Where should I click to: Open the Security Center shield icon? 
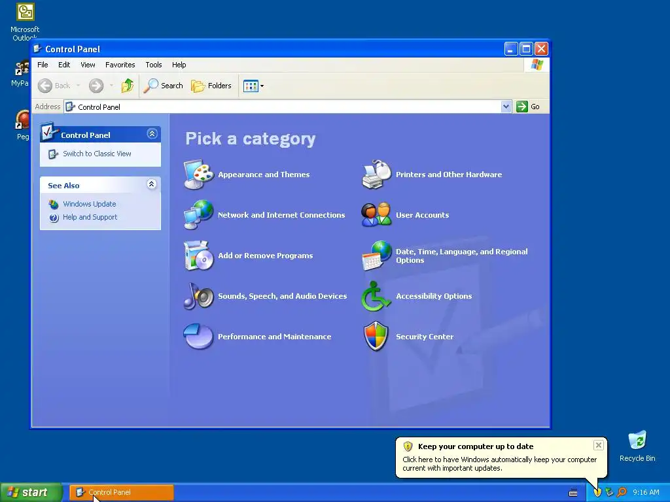point(376,337)
